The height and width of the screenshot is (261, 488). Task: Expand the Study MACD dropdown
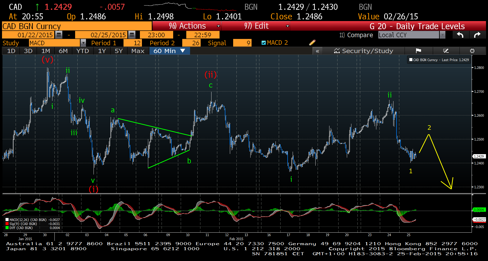pyautogui.click(x=83, y=43)
